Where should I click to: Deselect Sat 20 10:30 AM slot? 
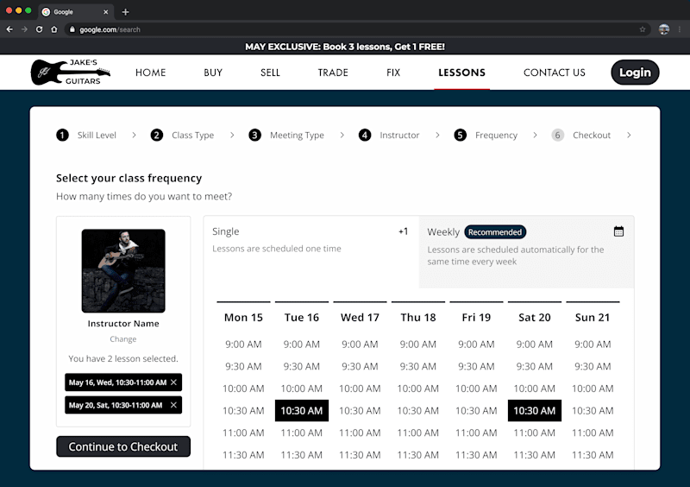pyautogui.click(x=534, y=410)
